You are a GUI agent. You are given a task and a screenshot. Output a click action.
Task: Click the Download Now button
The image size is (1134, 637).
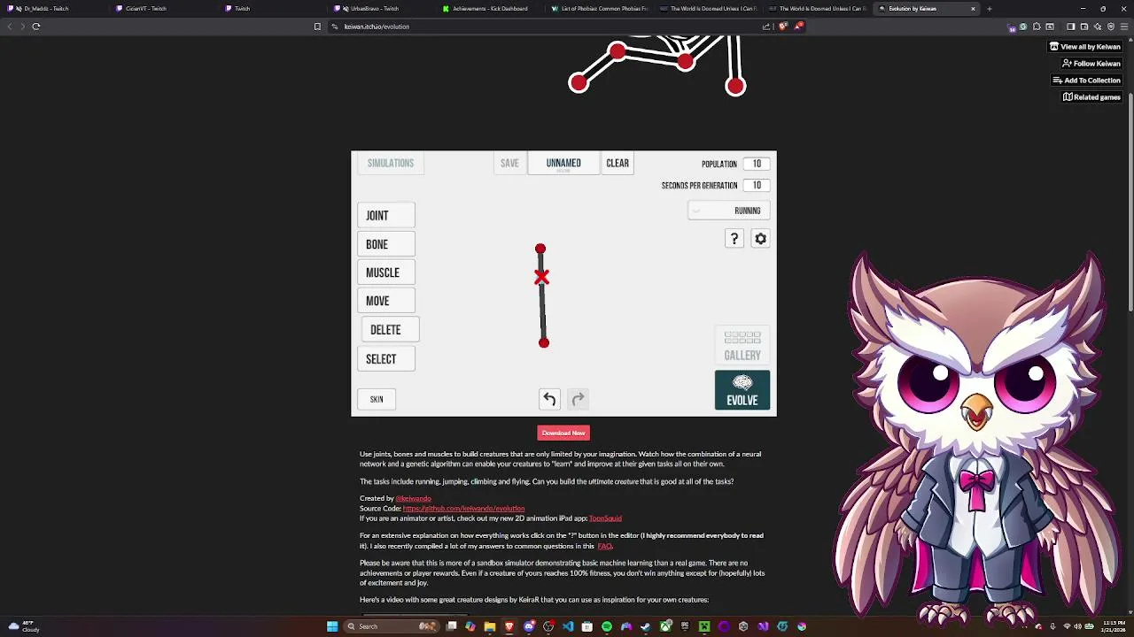click(563, 433)
